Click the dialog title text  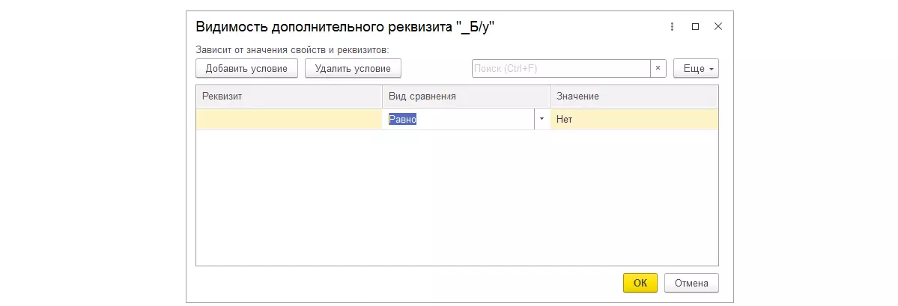tap(345, 27)
